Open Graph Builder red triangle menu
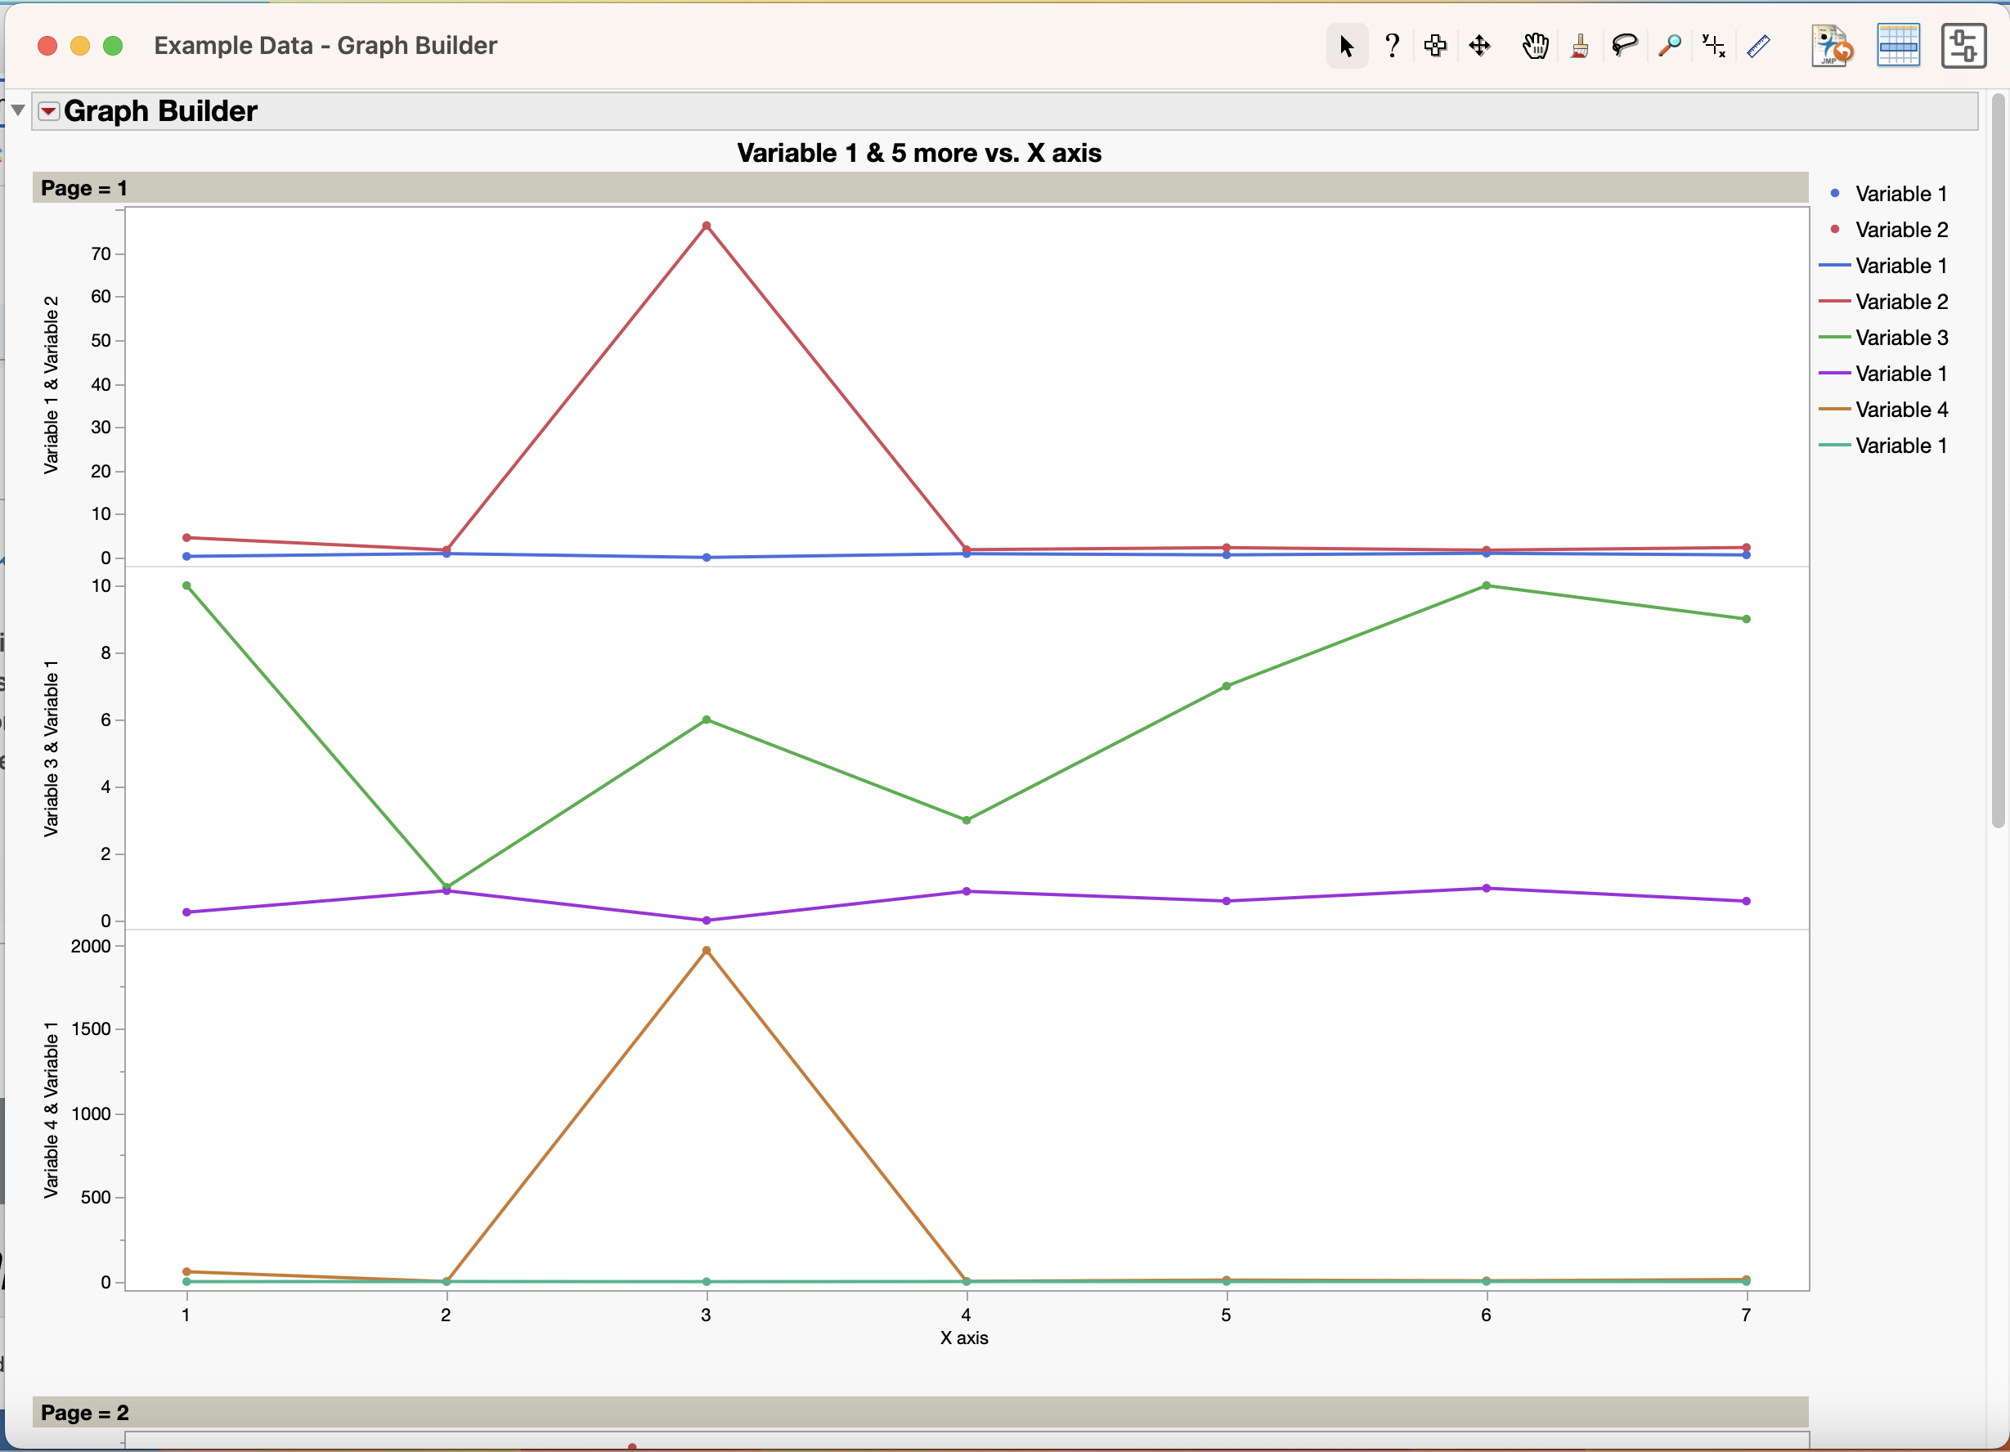2010x1452 pixels. pos(49,110)
